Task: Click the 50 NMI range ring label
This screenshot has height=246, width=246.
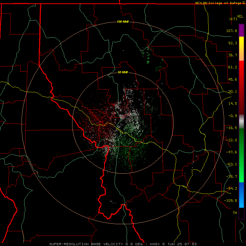Action: coord(123,72)
